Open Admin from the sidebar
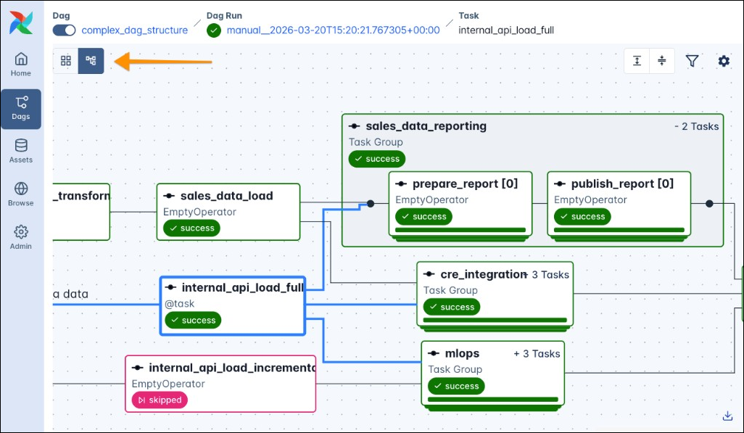744x433 pixels. click(x=20, y=237)
